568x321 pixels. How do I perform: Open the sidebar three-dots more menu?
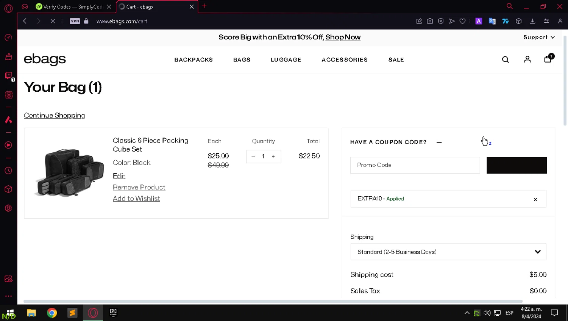8,296
